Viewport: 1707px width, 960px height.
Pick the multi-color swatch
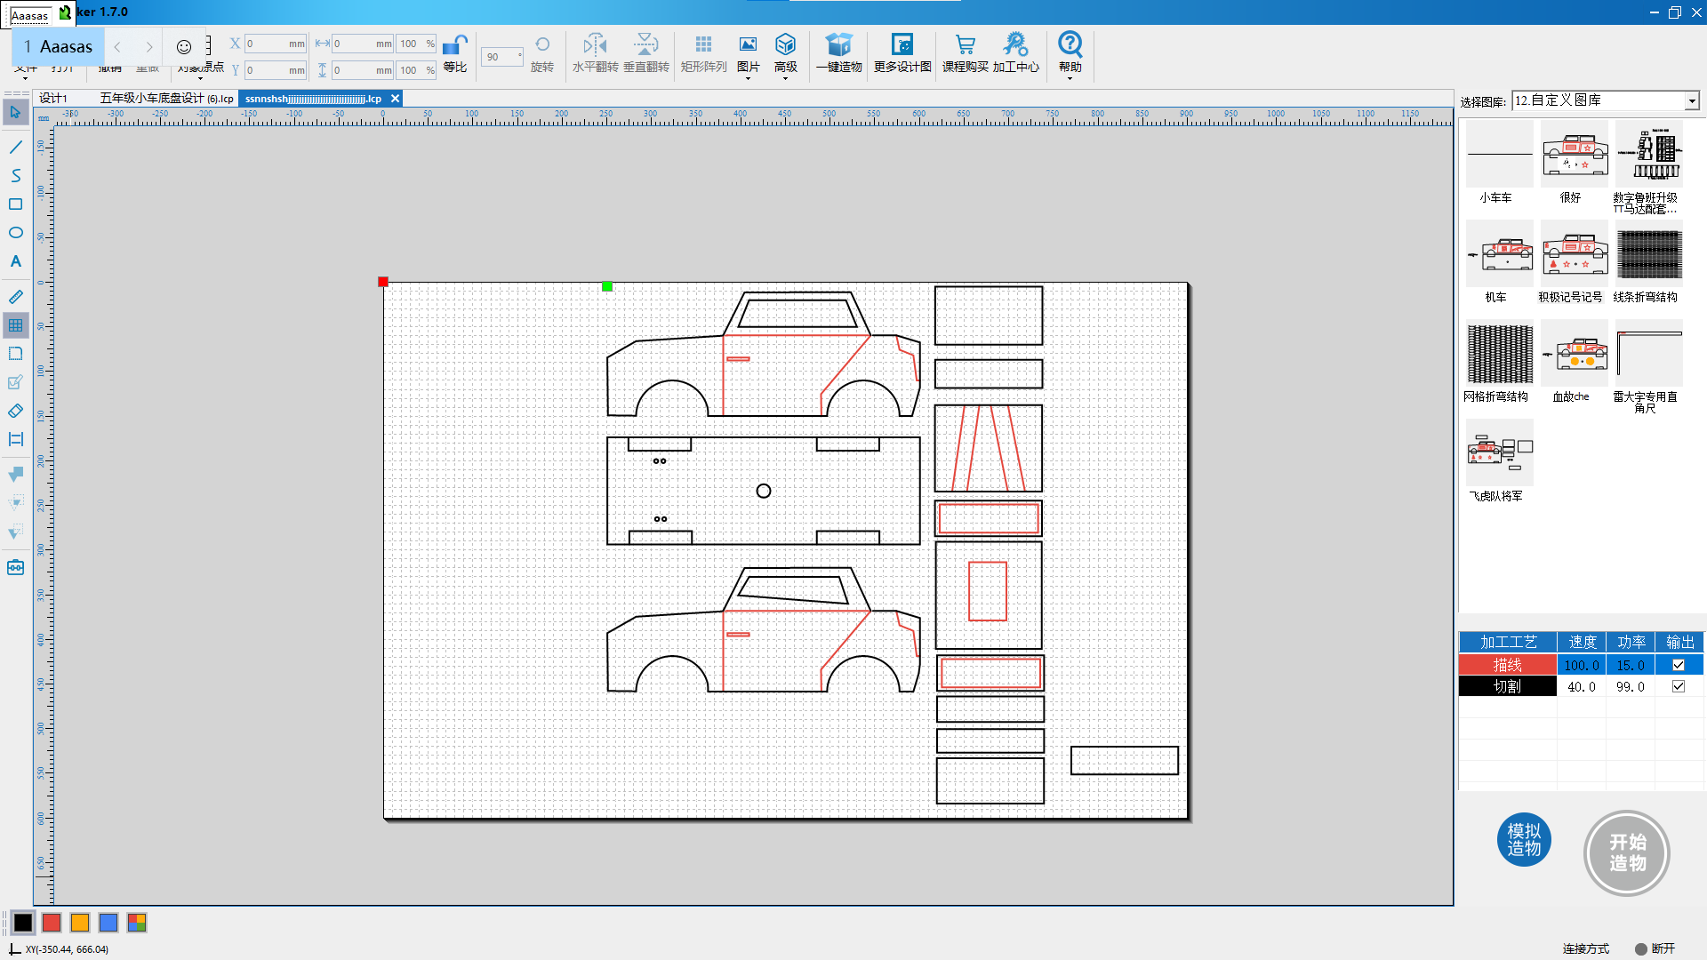[x=137, y=923]
